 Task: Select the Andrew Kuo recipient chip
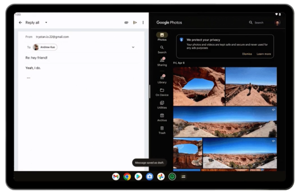click(45, 47)
